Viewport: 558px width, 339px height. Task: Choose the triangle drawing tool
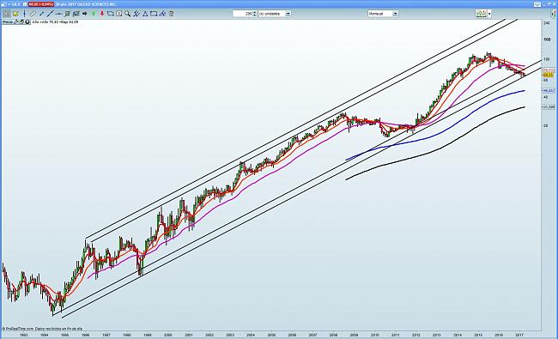click(145, 14)
